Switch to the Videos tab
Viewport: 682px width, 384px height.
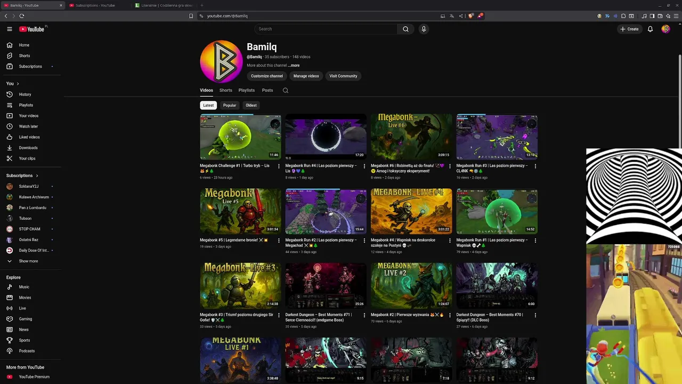click(206, 90)
